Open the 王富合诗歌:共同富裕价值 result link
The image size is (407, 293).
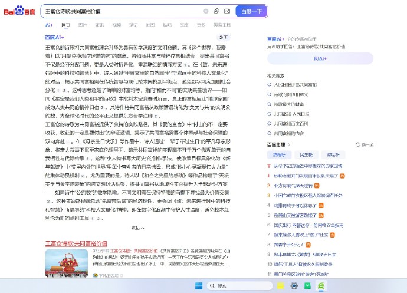pos(77,243)
